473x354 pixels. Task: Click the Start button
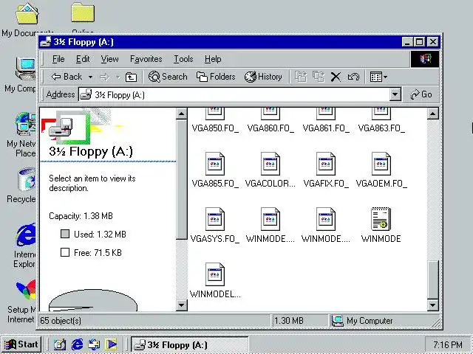coord(21,344)
